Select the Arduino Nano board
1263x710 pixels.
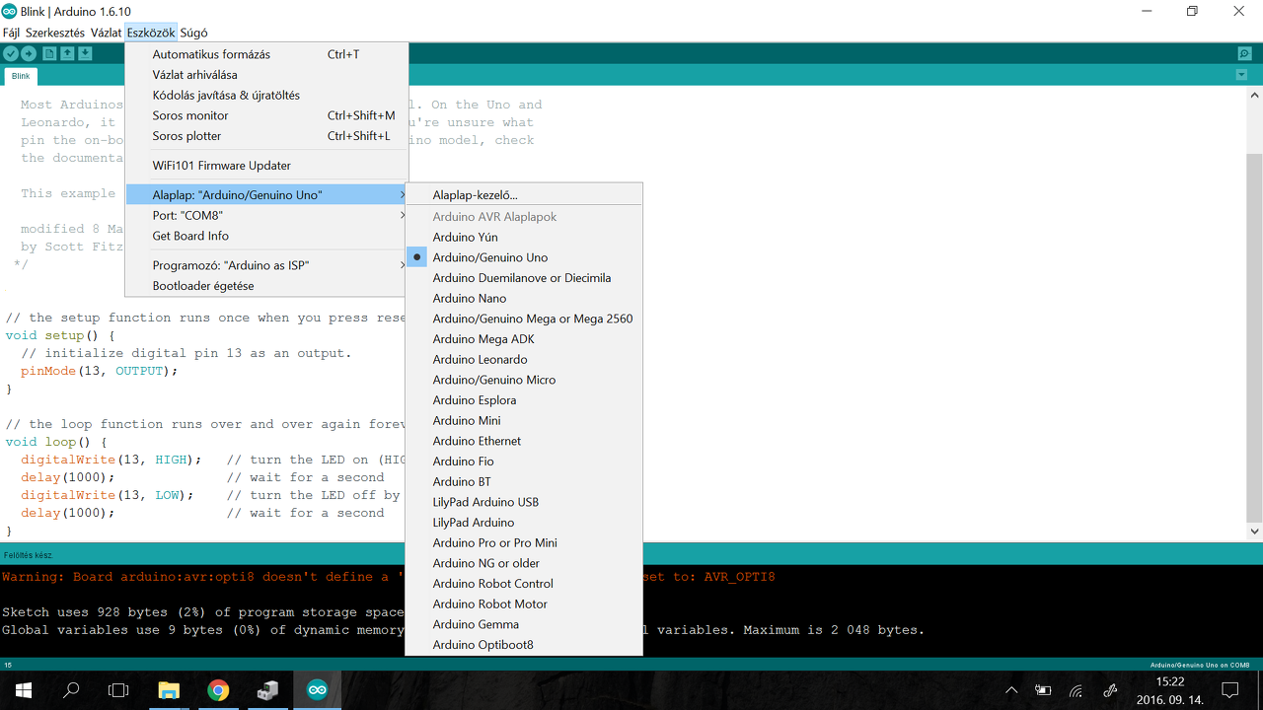524,298
